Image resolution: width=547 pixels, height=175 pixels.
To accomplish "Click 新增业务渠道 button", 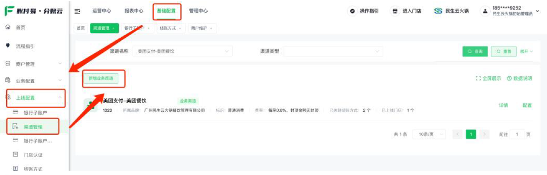I will [x=101, y=78].
